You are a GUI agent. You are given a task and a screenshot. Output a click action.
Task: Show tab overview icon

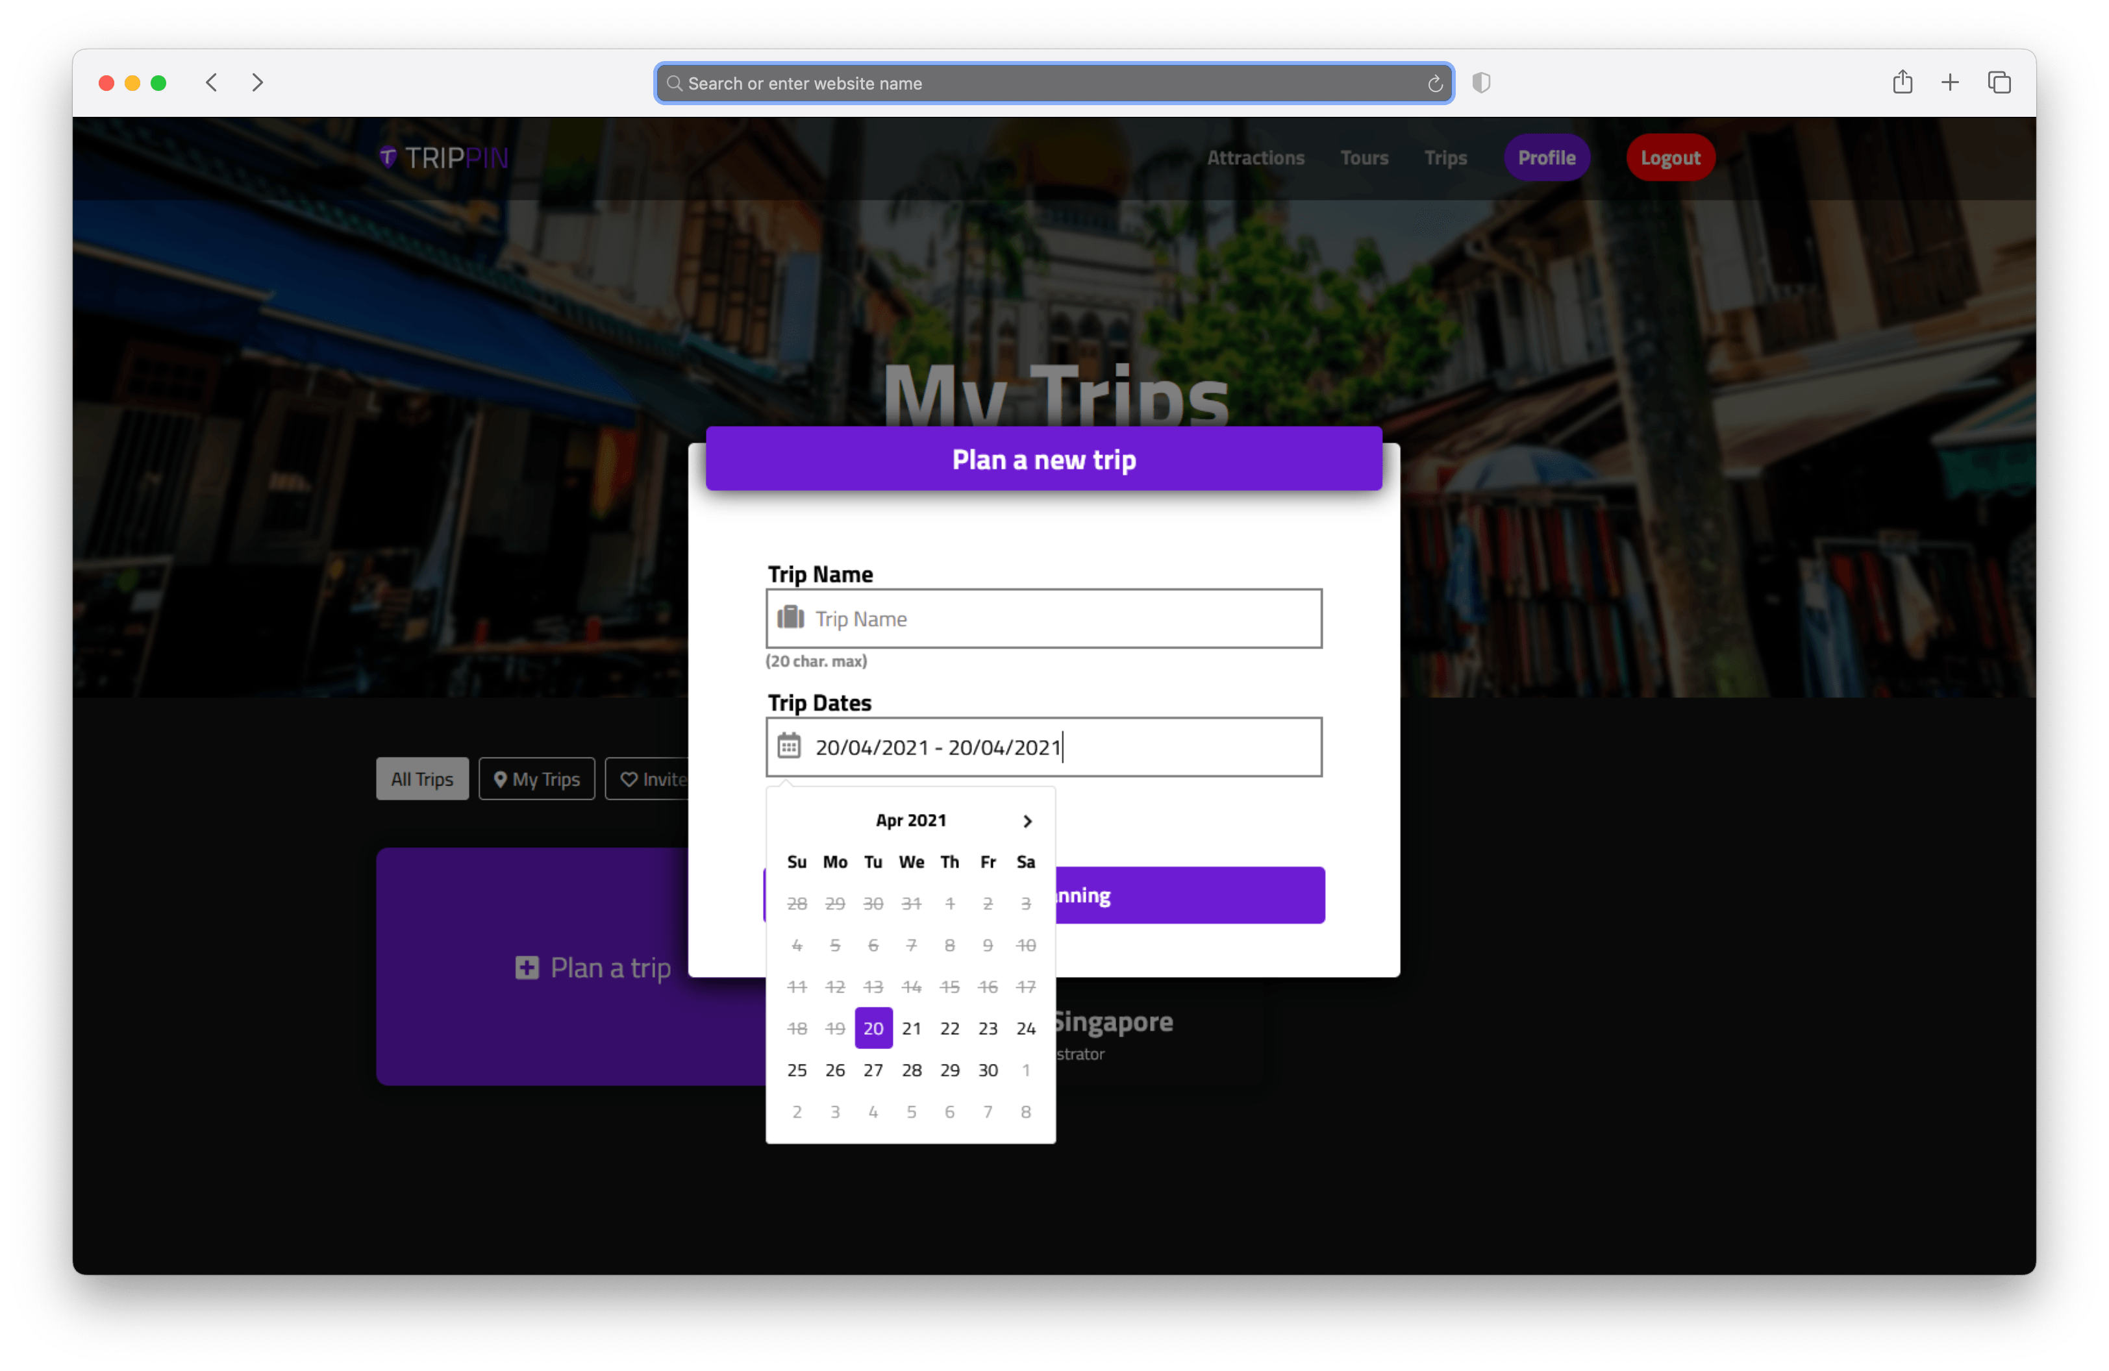pos(1998,82)
